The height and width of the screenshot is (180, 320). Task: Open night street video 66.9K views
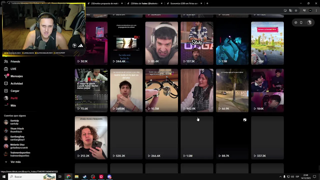[x=232, y=90]
